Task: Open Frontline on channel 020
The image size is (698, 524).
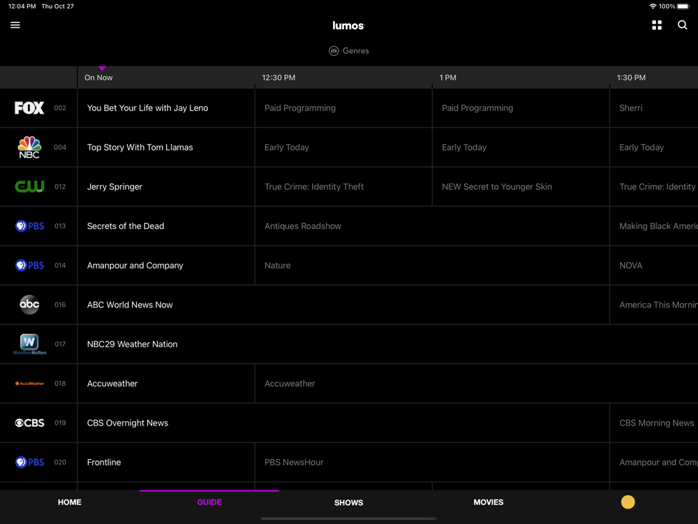Action: click(x=166, y=462)
